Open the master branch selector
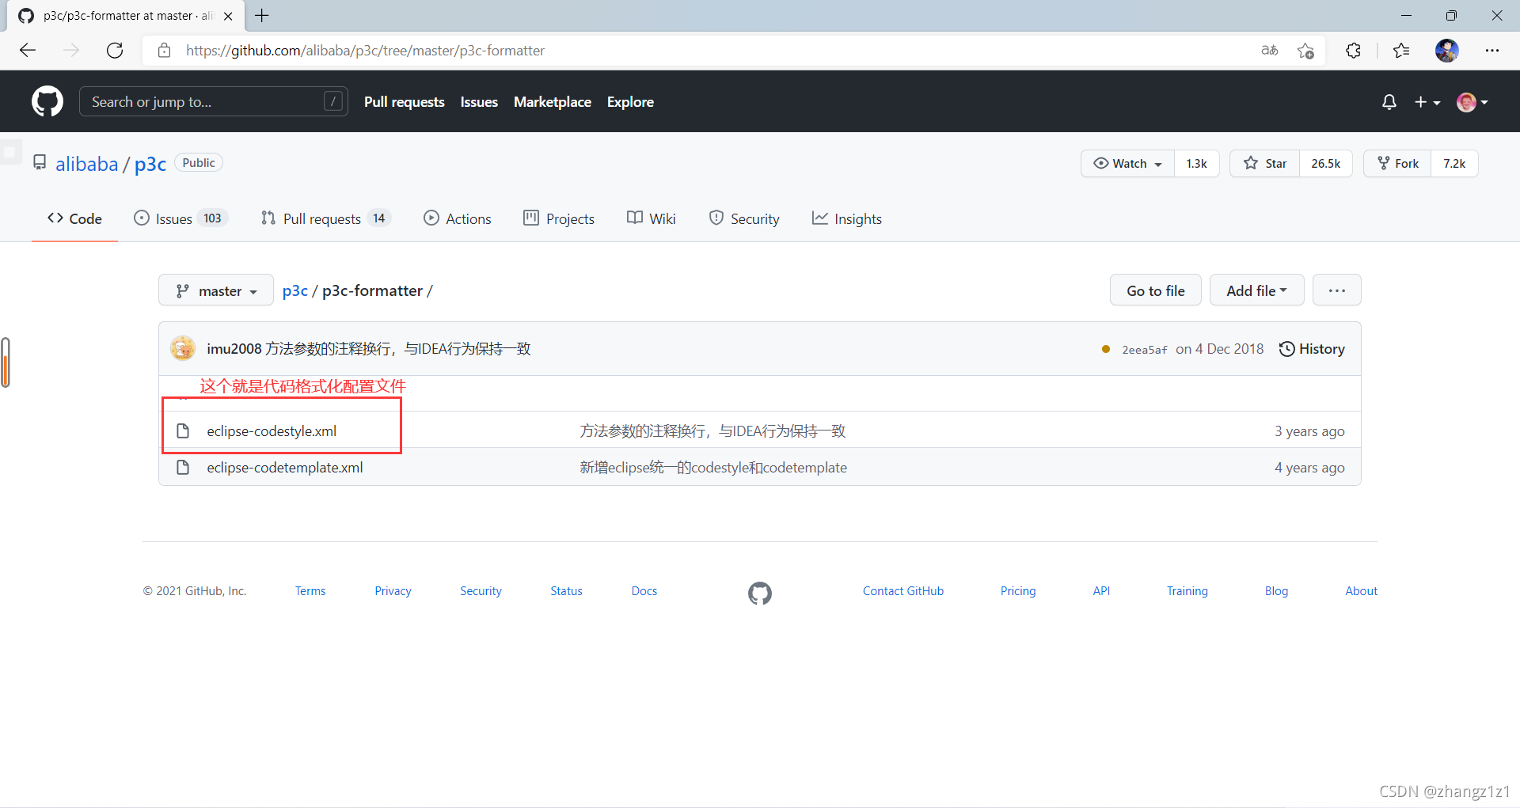This screenshot has width=1520, height=808. pos(216,290)
